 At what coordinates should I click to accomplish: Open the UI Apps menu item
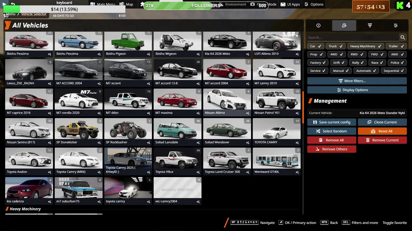coord(290,4)
